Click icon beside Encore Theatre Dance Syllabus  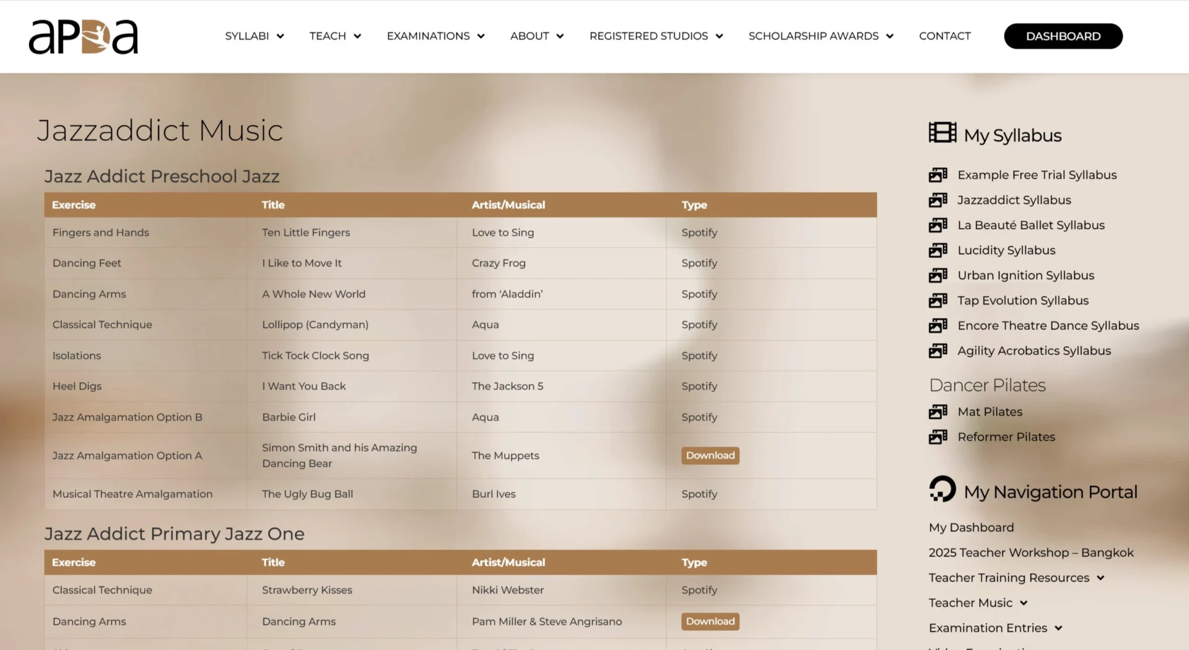coord(938,326)
